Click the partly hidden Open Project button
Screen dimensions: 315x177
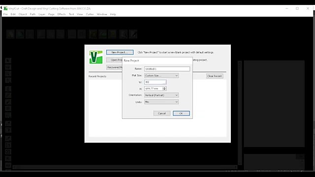point(114,60)
